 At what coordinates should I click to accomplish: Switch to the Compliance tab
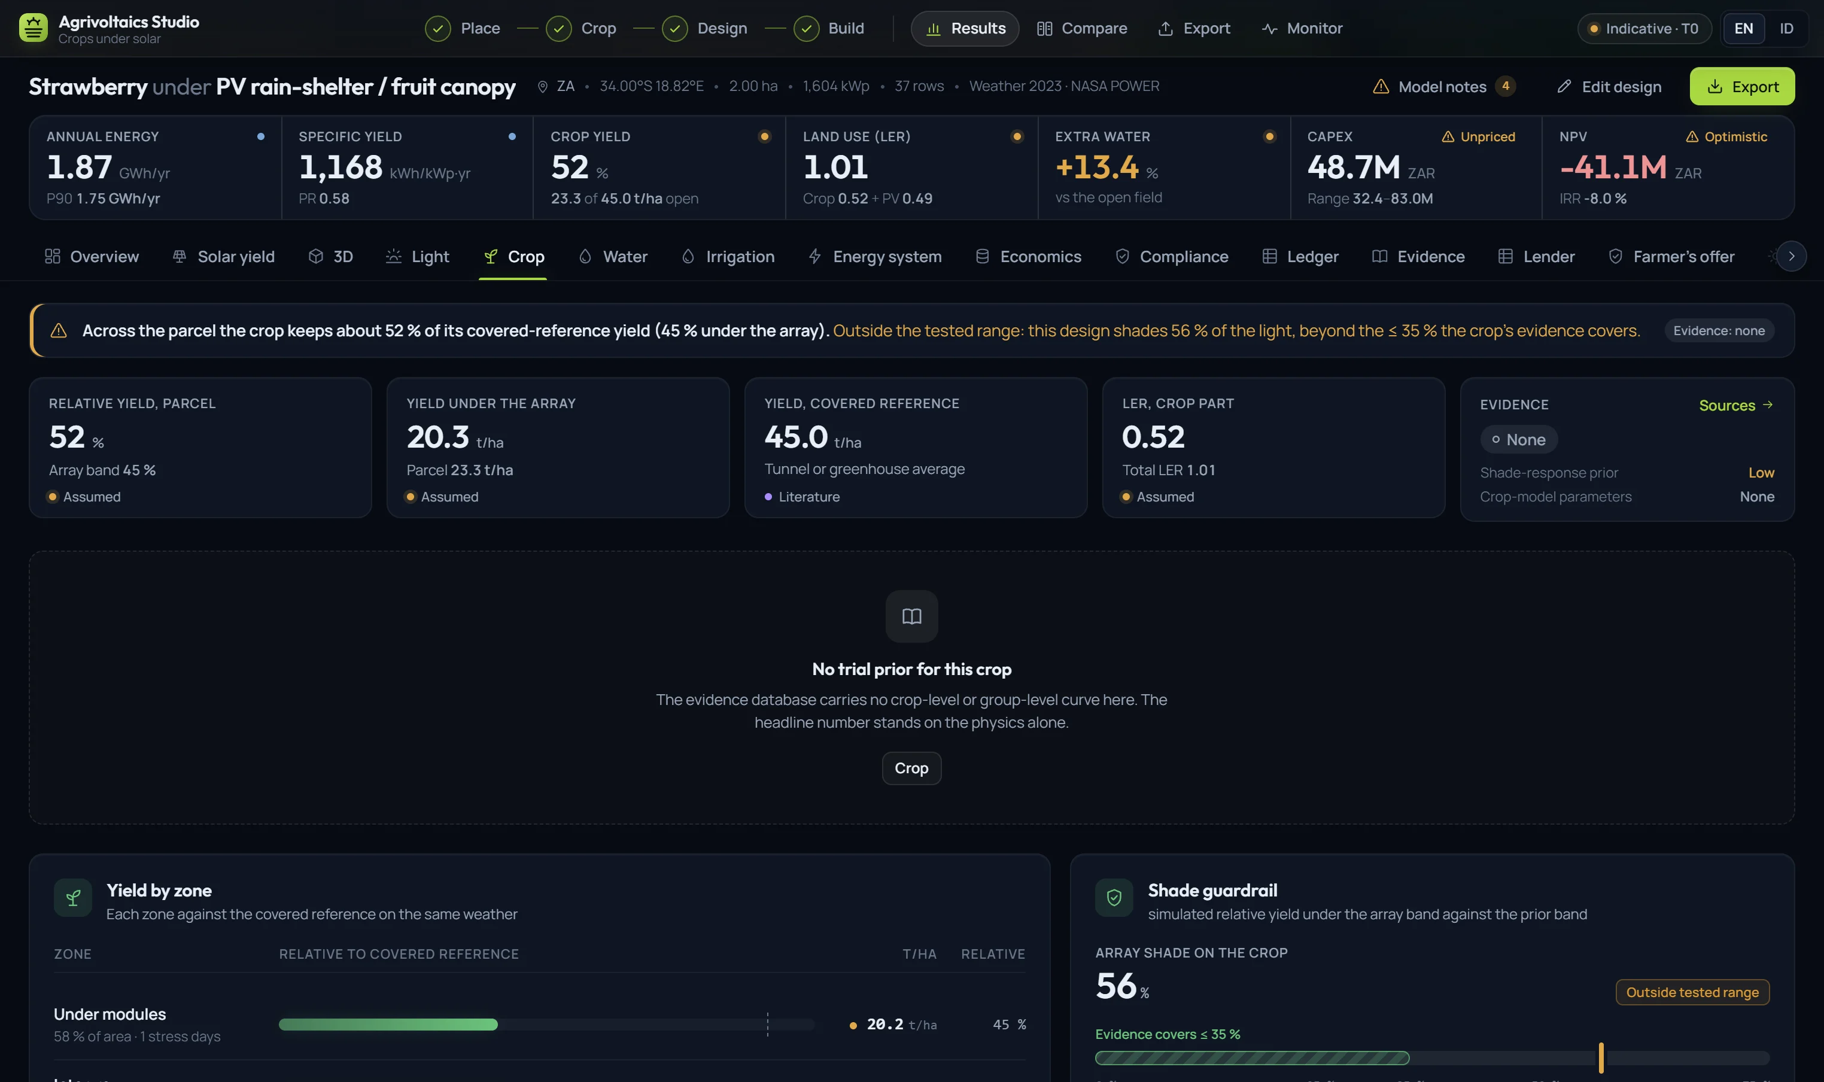coord(1172,257)
